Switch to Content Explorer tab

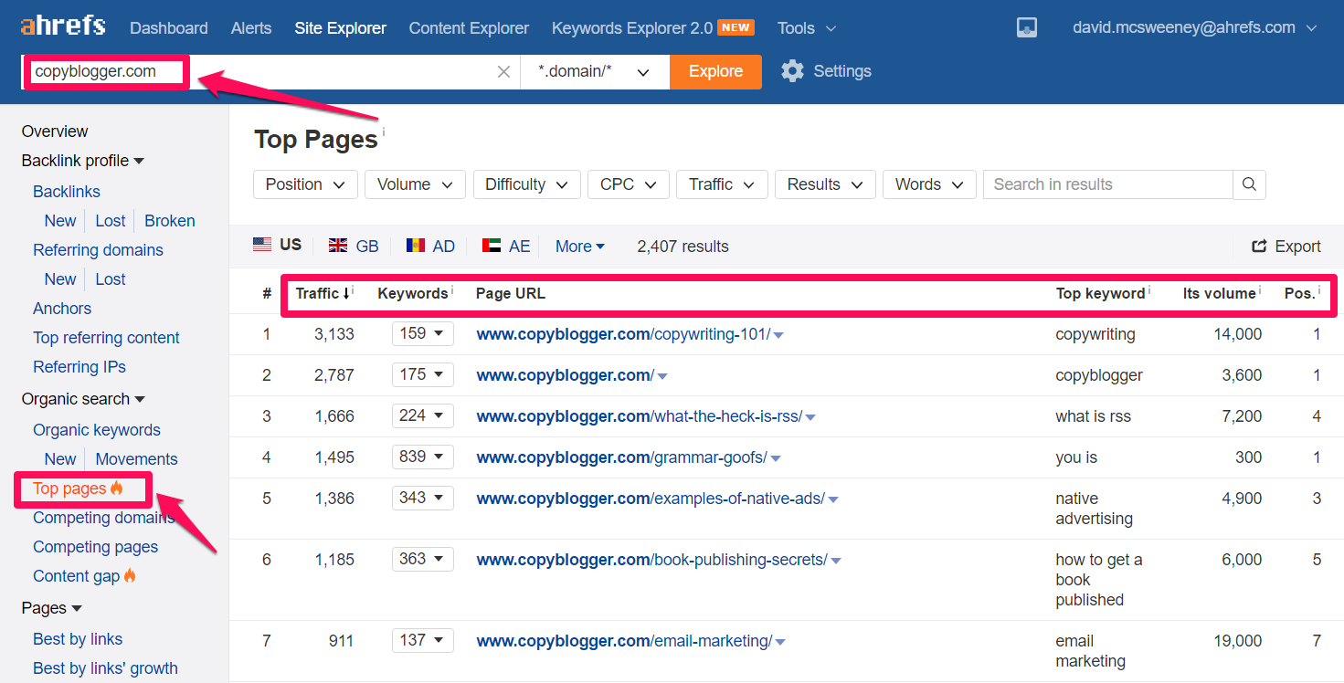(x=469, y=28)
